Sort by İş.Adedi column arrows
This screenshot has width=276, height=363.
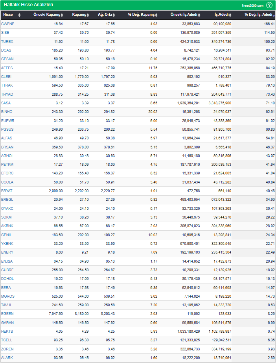pos(232,15)
